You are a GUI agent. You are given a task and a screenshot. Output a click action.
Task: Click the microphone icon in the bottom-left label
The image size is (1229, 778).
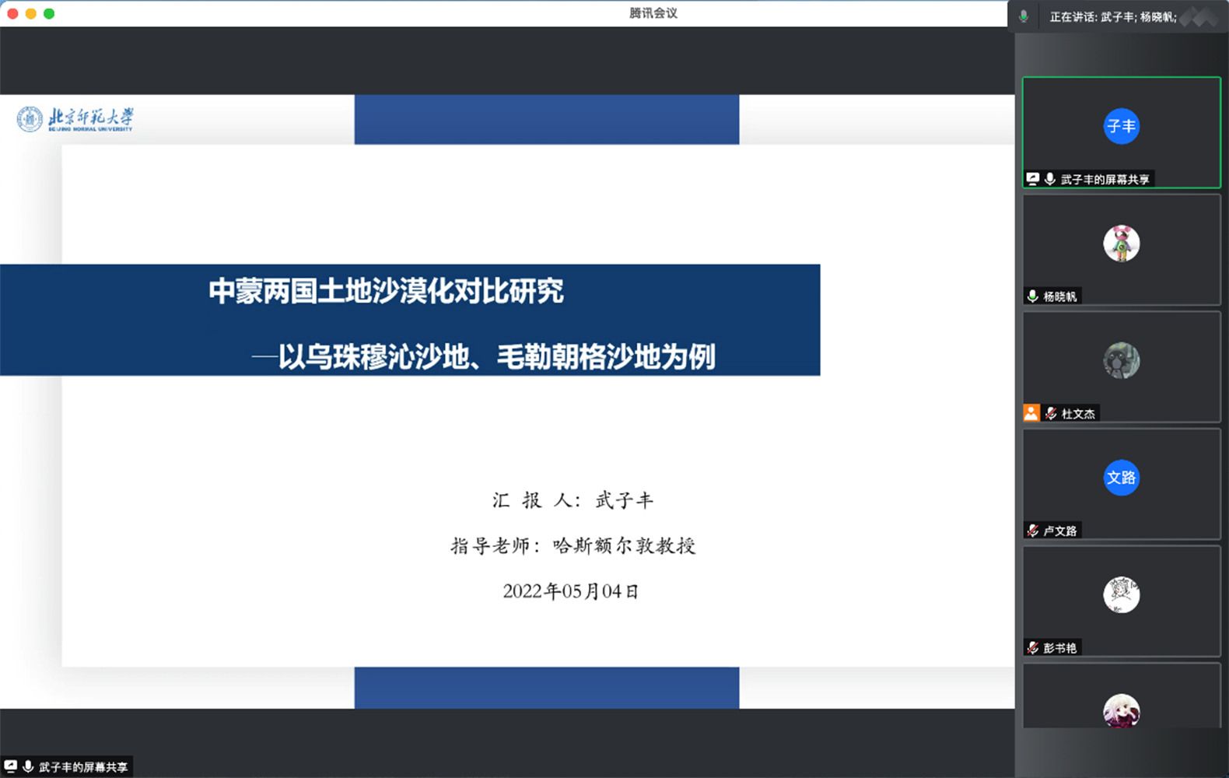28,766
